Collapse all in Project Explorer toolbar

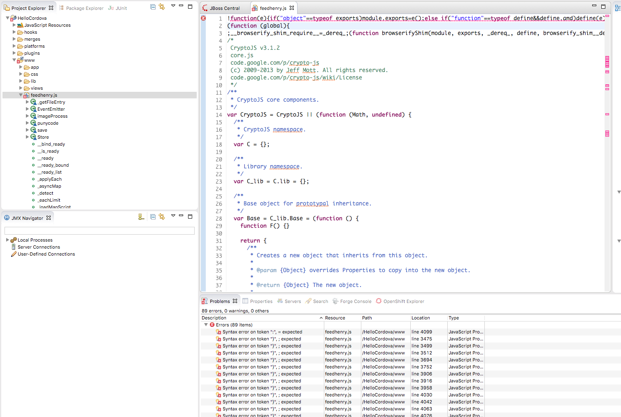[153, 7]
